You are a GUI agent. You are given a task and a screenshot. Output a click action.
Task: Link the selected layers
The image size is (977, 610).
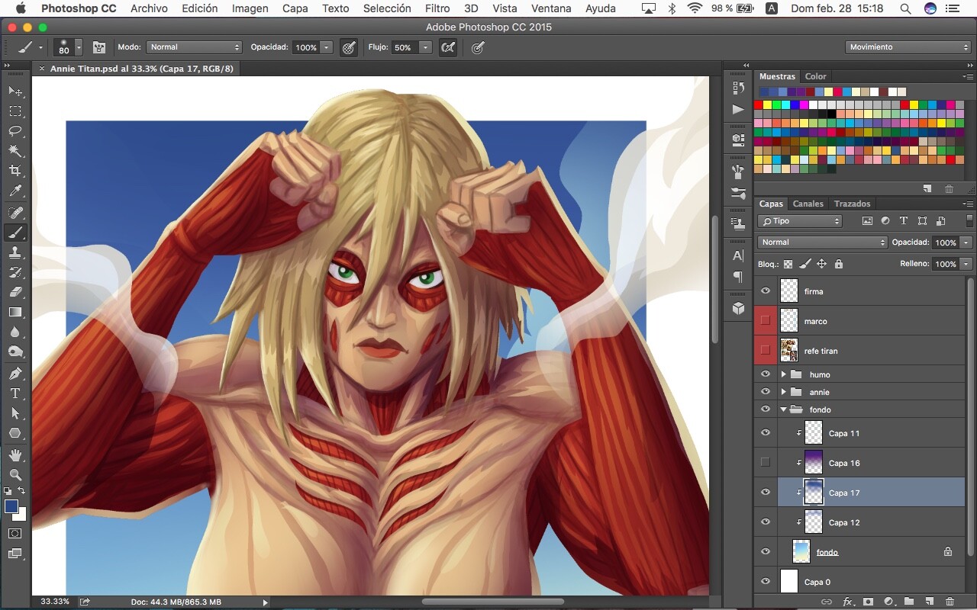pyautogui.click(x=827, y=602)
